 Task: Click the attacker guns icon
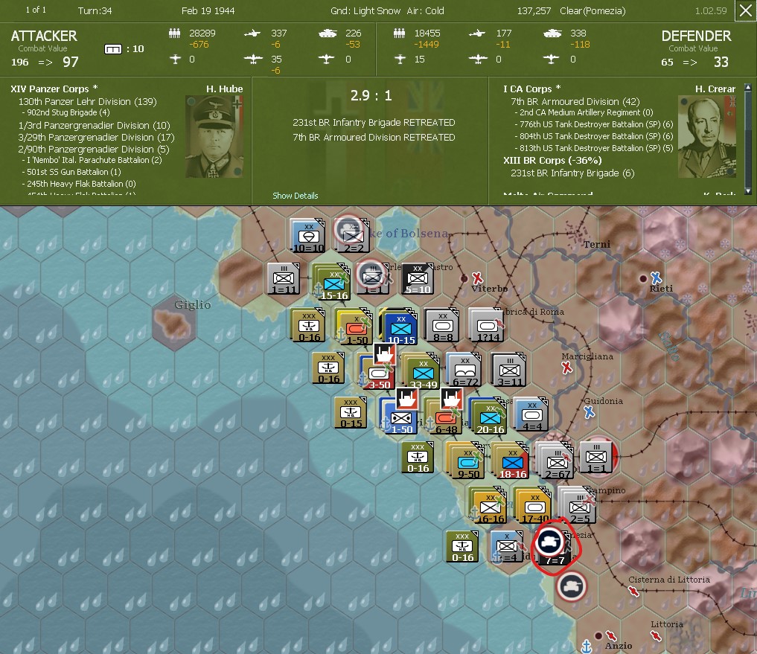point(252,33)
